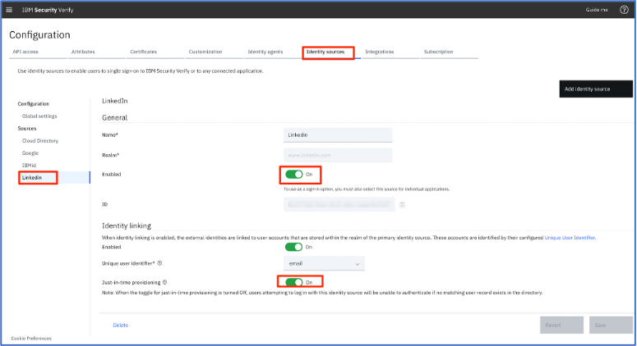Click the Name input field
Viewport: 637px width, 346px height.
click(x=338, y=135)
